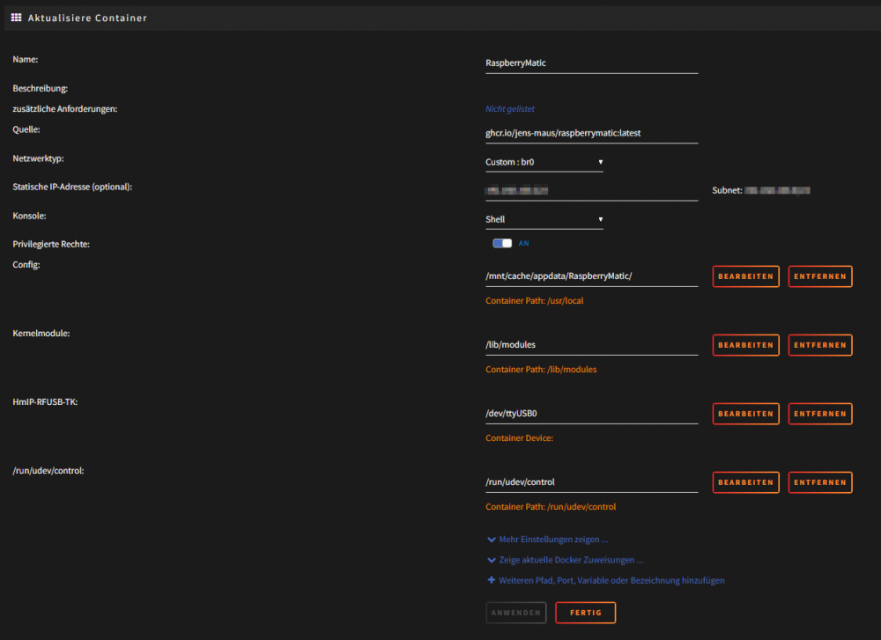
Task: Click Bearbeiten for HmIP-RFUSB-TK device
Action: (x=745, y=414)
